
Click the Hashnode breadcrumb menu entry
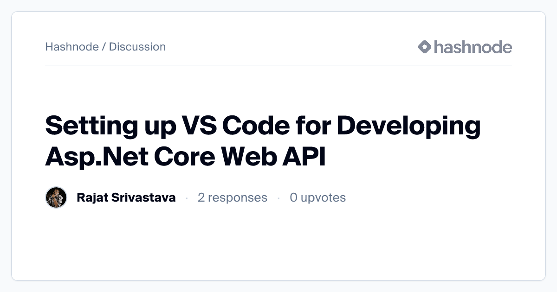(73, 46)
